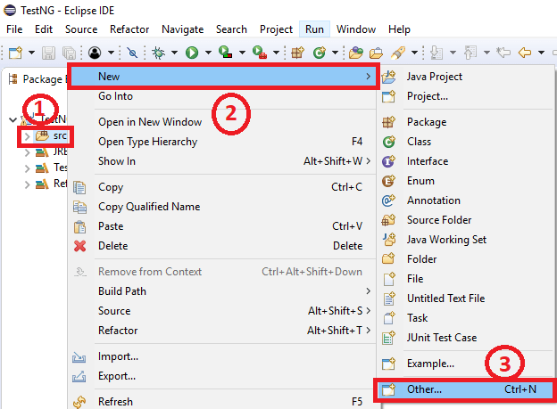Select Example... in New submenu
Image resolution: width=557 pixels, height=409 pixels.
pos(466,364)
